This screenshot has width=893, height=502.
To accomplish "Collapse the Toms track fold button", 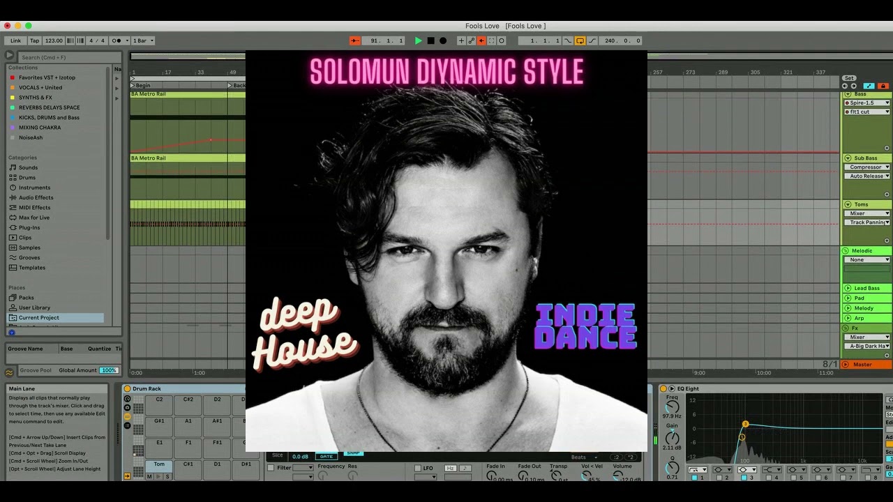I will point(848,204).
